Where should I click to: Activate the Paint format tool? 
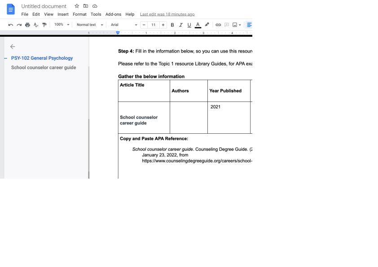pos(44,25)
